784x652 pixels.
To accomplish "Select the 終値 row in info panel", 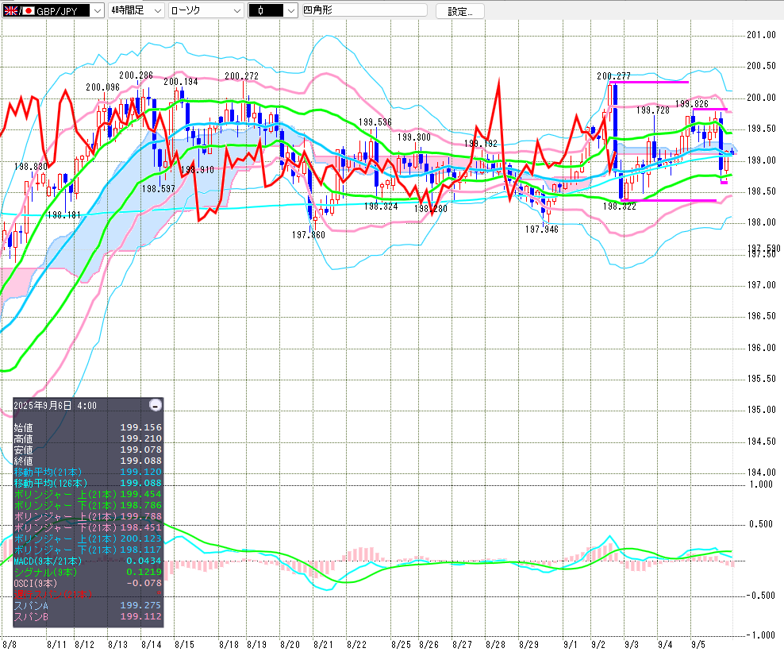I will [x=88, y=461].
